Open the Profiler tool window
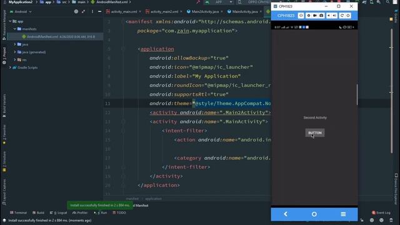The image size is (400, 225). [80, 212]
